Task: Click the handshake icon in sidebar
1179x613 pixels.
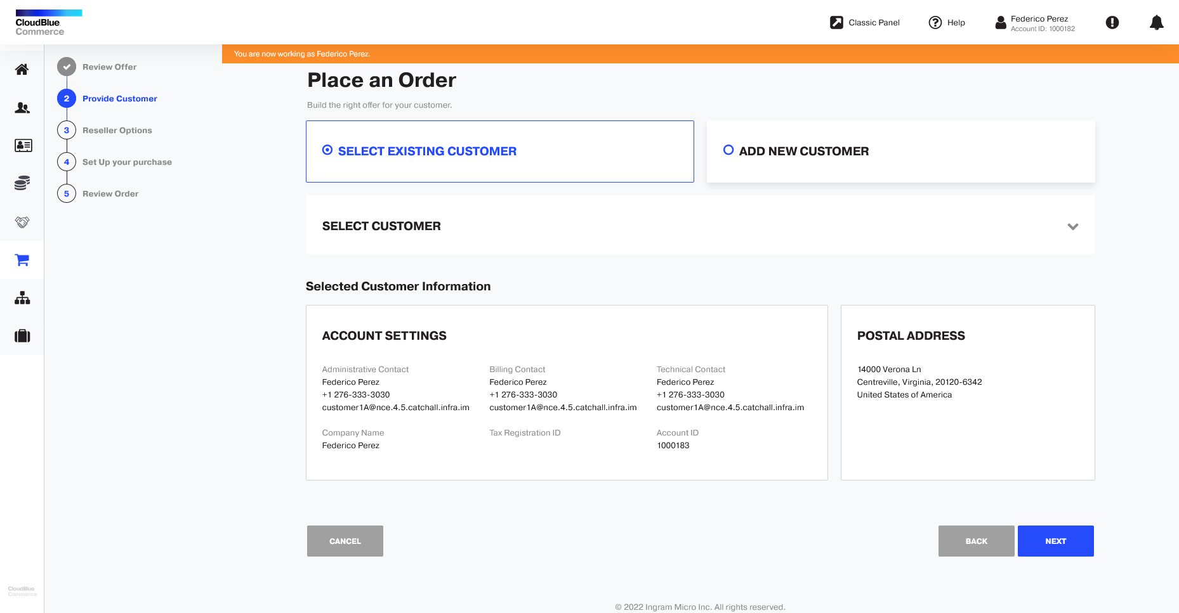Action: coord(22,222)
